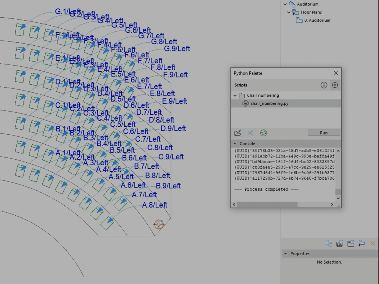
Task: Click the info icon beside Scripts
Action: click(x=324, y=85)
